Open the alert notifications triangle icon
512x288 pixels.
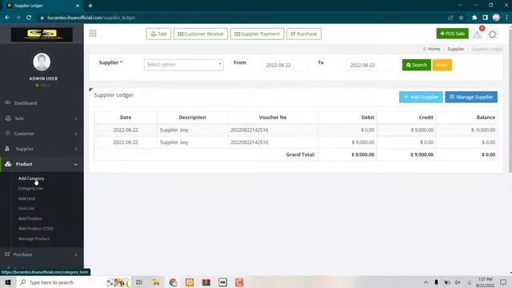tap(477, 34)
